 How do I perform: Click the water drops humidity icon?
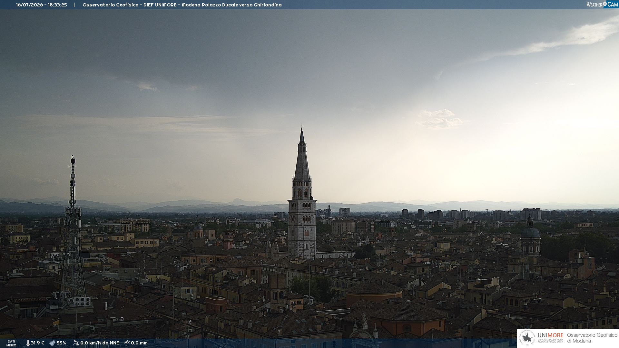tap(53, 343)
